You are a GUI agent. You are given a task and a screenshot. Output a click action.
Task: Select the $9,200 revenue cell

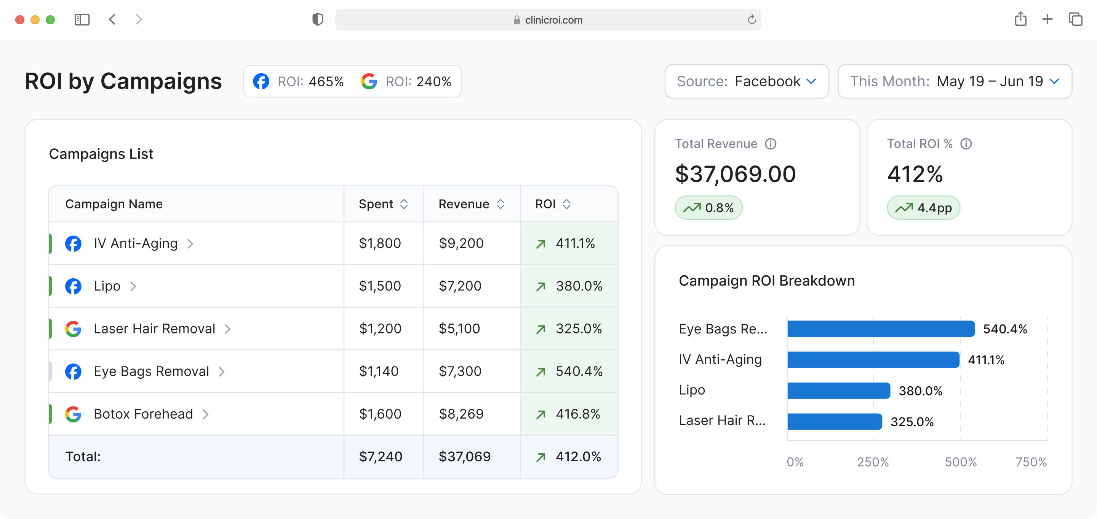pos(472,243)
